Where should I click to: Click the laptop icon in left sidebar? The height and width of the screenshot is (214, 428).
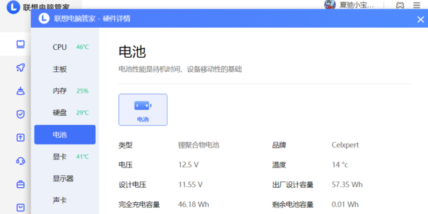20,44
